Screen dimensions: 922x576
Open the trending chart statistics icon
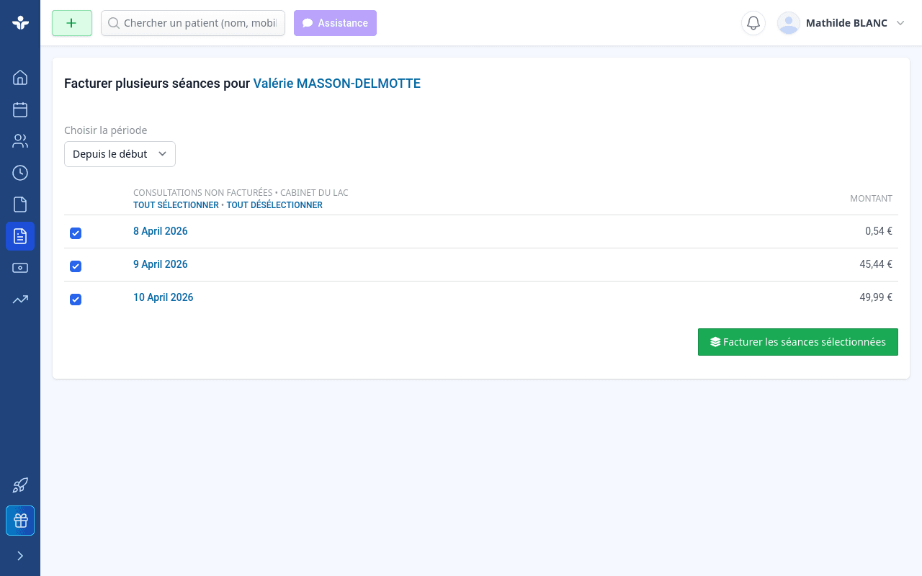point(20,300)
